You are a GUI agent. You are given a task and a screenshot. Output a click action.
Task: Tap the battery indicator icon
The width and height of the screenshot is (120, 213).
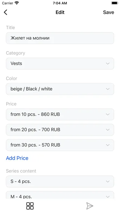click(x=114, y=3)
